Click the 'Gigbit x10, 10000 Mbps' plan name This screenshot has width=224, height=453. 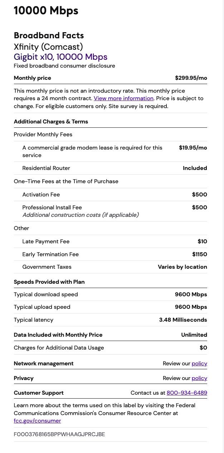[60, 57]
